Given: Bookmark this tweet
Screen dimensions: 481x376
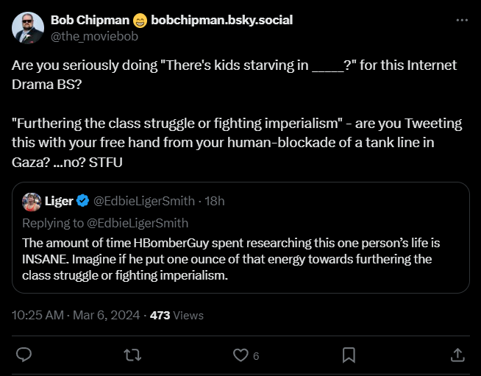Looking at the screenshot, I should (349, 355).
